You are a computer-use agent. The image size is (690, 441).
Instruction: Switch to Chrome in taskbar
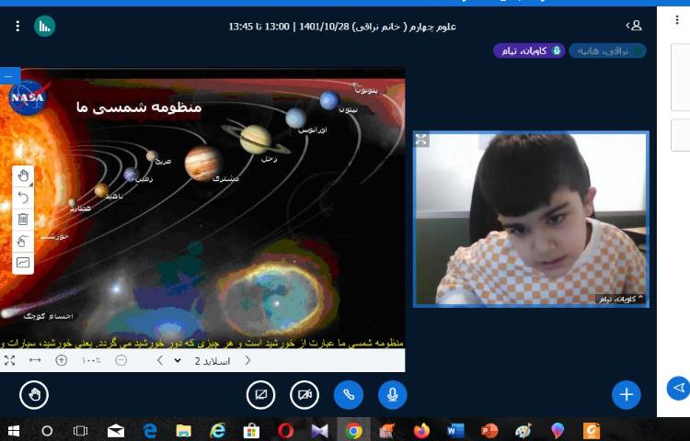[353, 431]
